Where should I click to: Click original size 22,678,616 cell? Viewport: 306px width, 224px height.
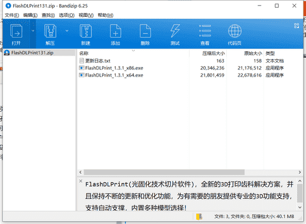point(249,75)
